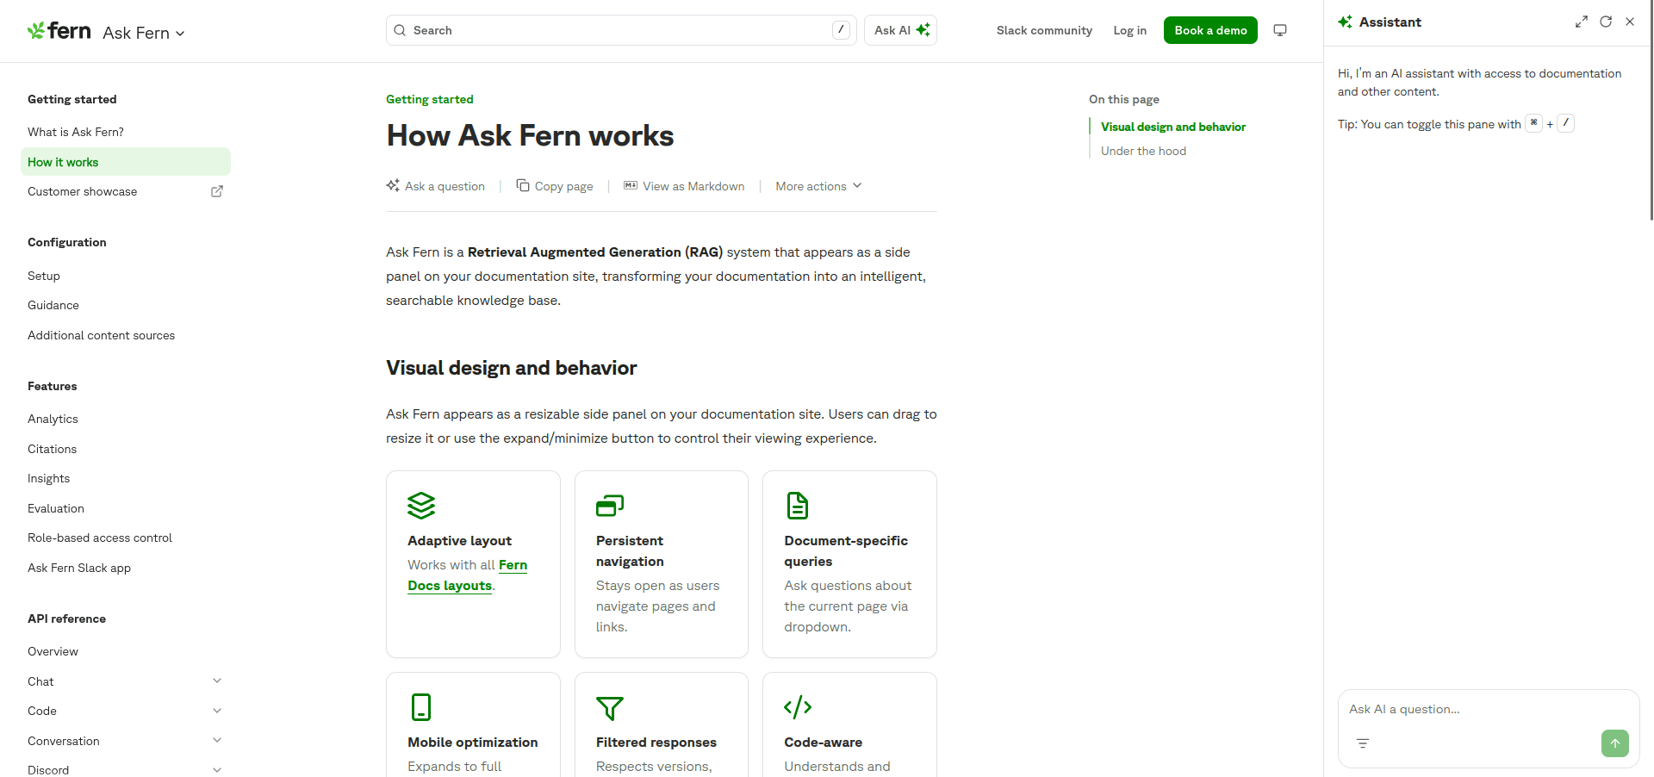1654x777 pixels.
Task: Click the Log in link
Action: pos(1129,30)
